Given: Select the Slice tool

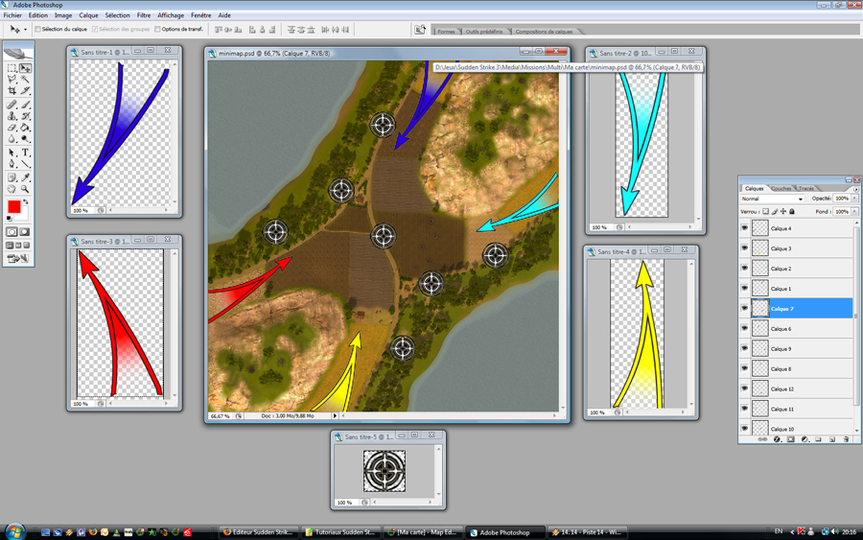Looking at the screenshot, I should click(x=25, y=90).
